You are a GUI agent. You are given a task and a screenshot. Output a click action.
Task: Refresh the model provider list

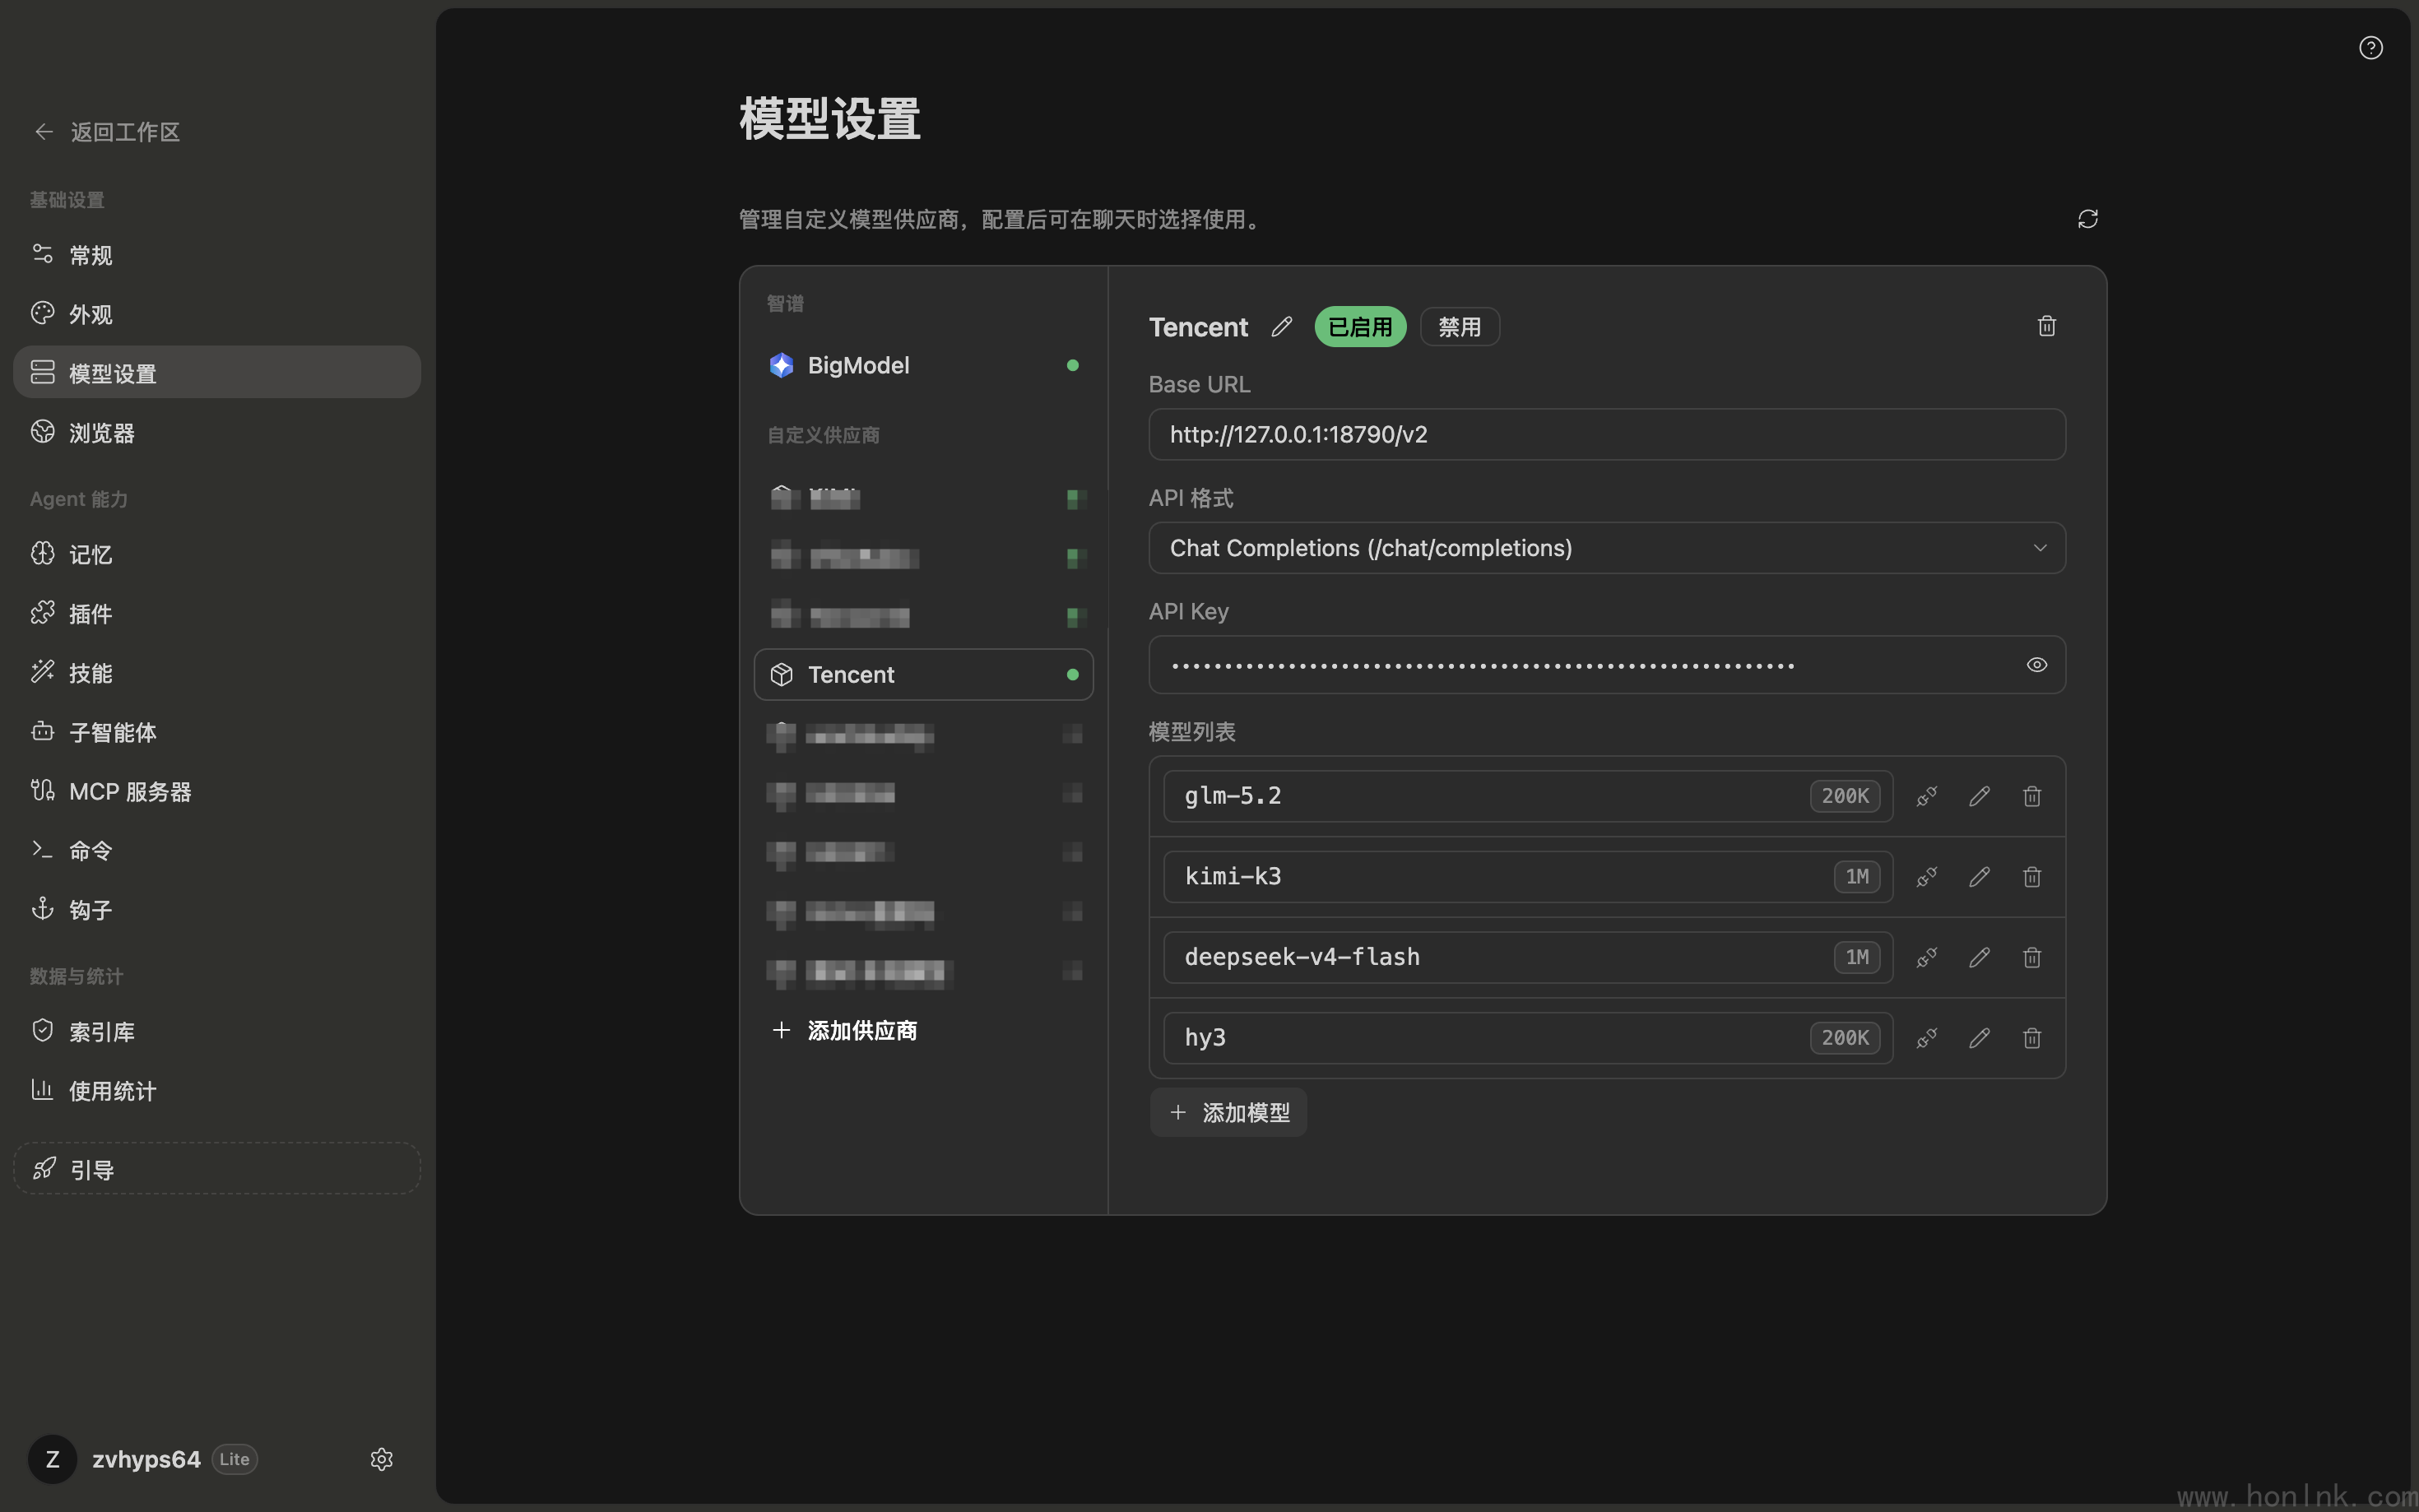tap(2087, 219)
